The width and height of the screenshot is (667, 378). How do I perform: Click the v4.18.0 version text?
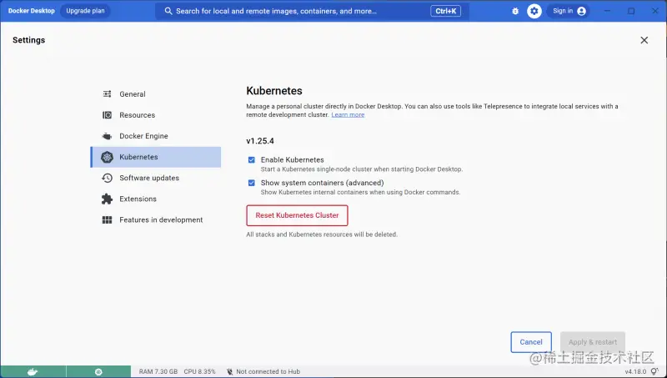tap(635, 371)
